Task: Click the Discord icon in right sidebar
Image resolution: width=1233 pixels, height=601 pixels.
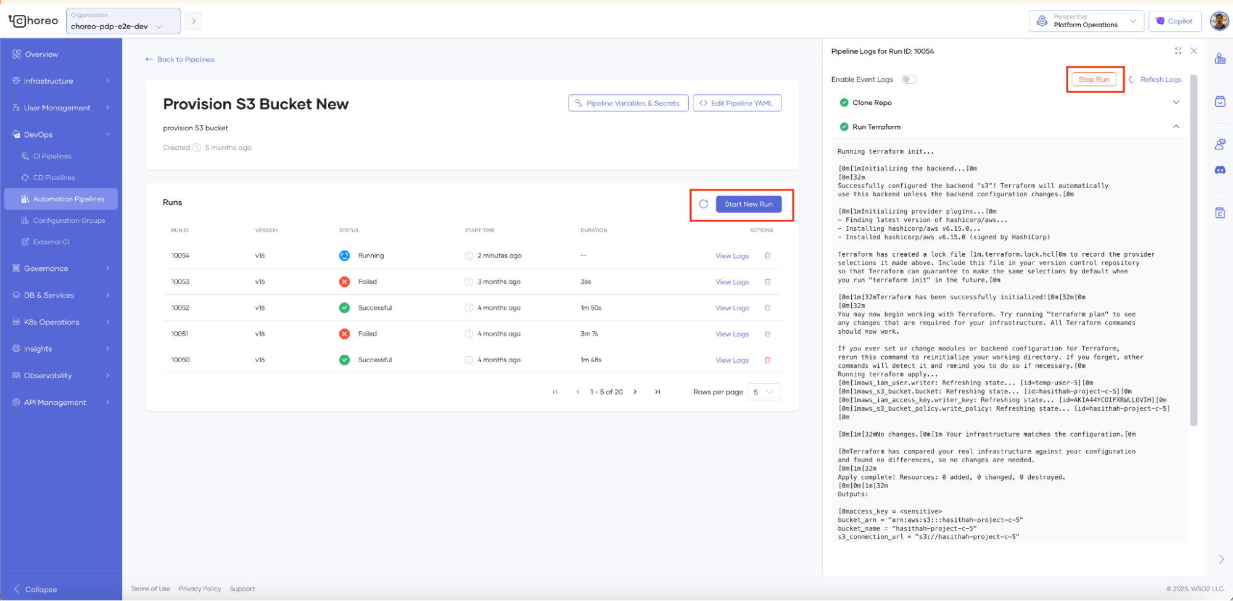Action: coord(1219,170)
